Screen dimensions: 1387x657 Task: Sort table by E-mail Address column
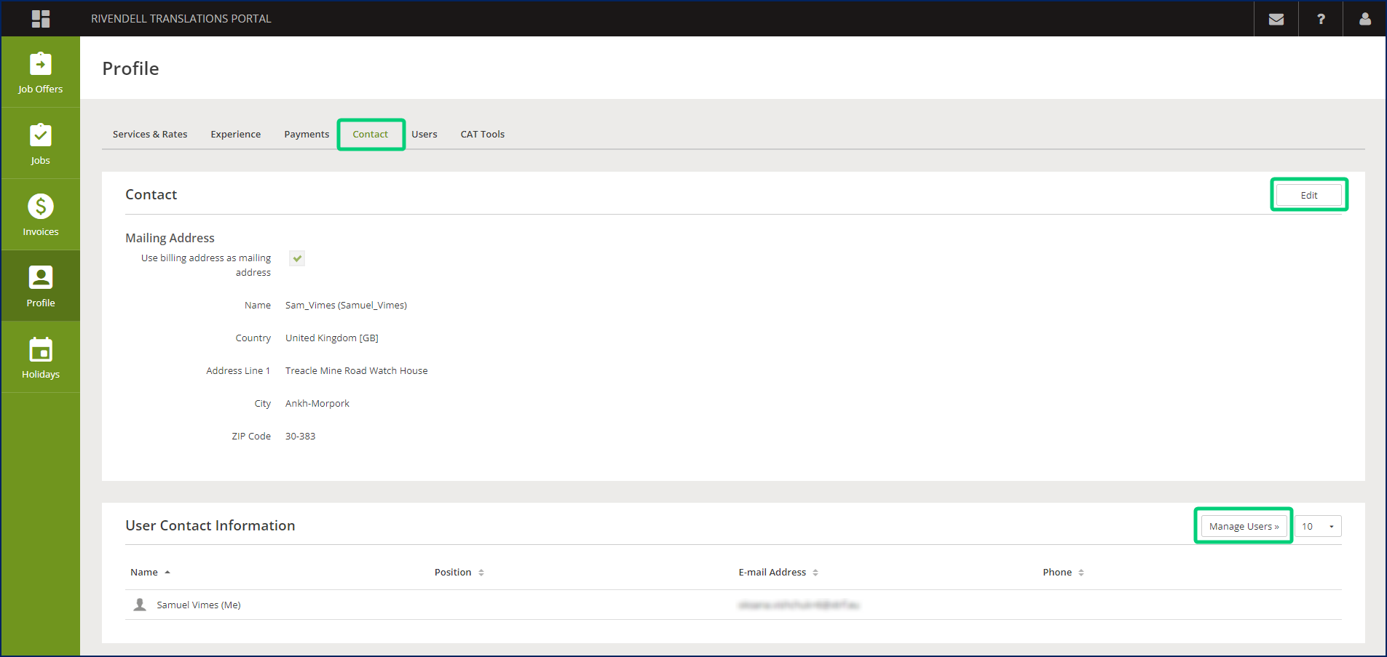tap(778, 573)
